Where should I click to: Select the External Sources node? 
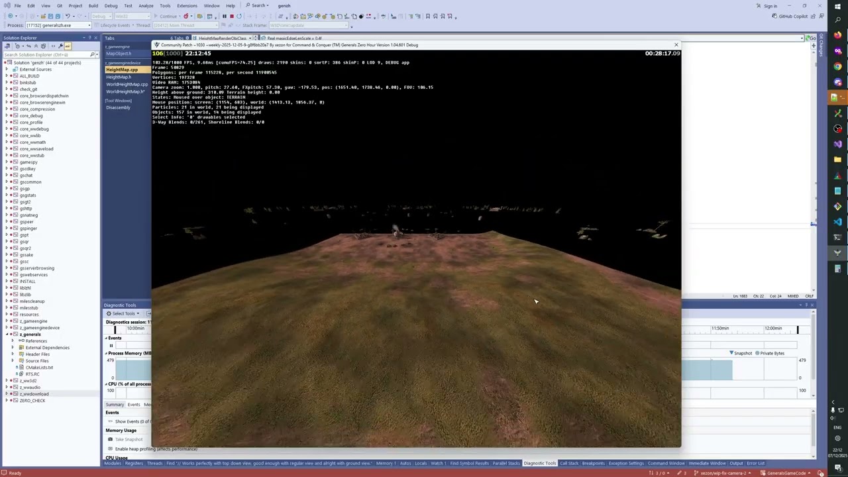click(x=35, y=70)
